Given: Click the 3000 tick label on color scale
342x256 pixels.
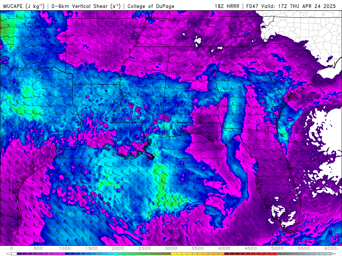Looking at the screenshot, I should tap(171, 248).
